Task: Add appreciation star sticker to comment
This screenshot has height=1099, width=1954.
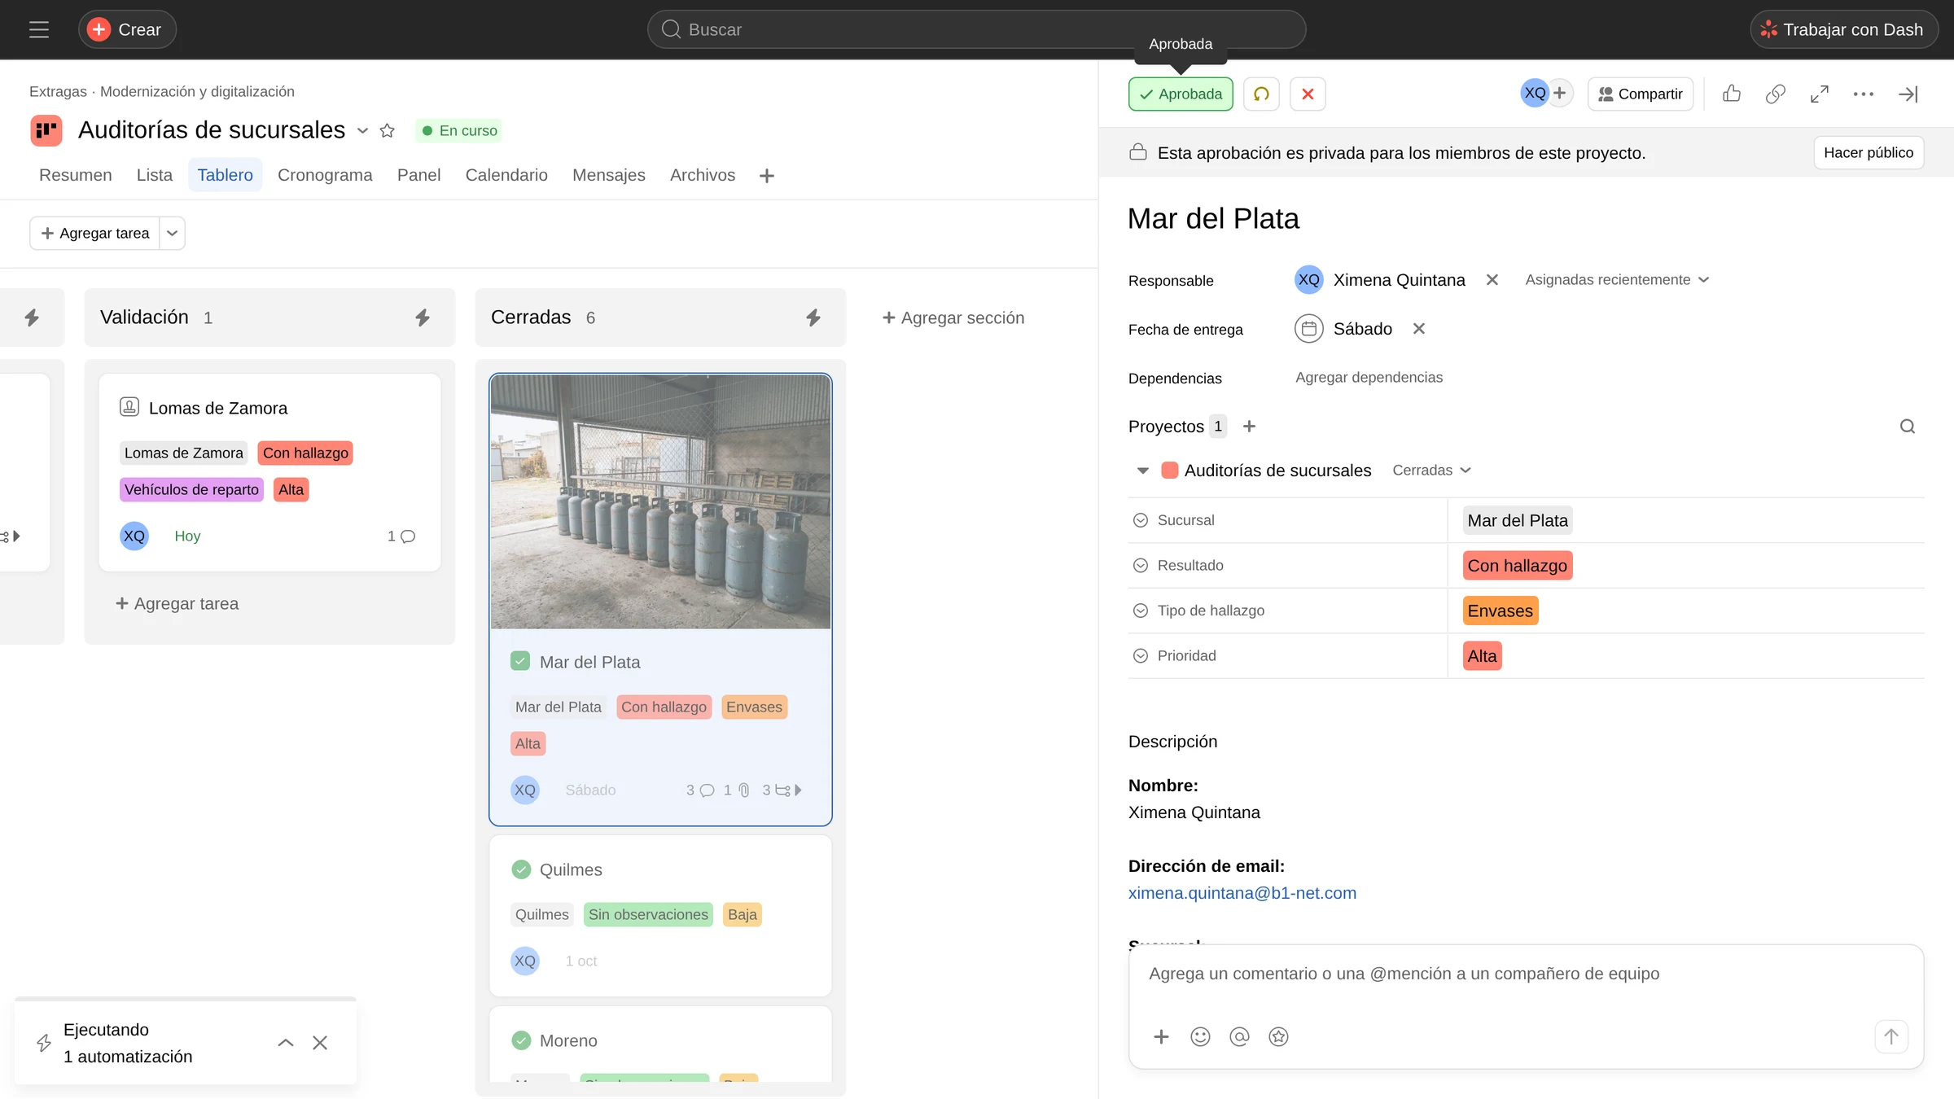Action: tap(1278, 1036)
